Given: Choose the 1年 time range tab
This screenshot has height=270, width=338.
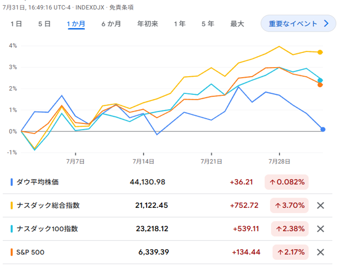Looking at the screenshot, I should 180,24.
